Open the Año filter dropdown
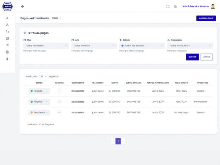Image resolution: width=220 pixels, height=165 pixels. point(94,46)
